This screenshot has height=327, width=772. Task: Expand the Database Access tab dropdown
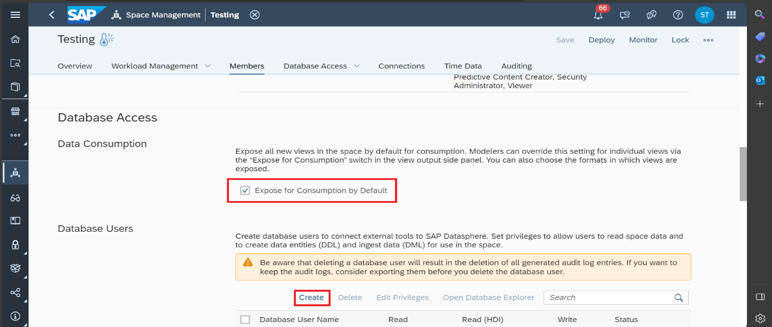coord(356,66)
